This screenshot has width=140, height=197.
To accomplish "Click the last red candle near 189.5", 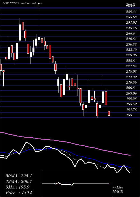I will pos(109,113).
